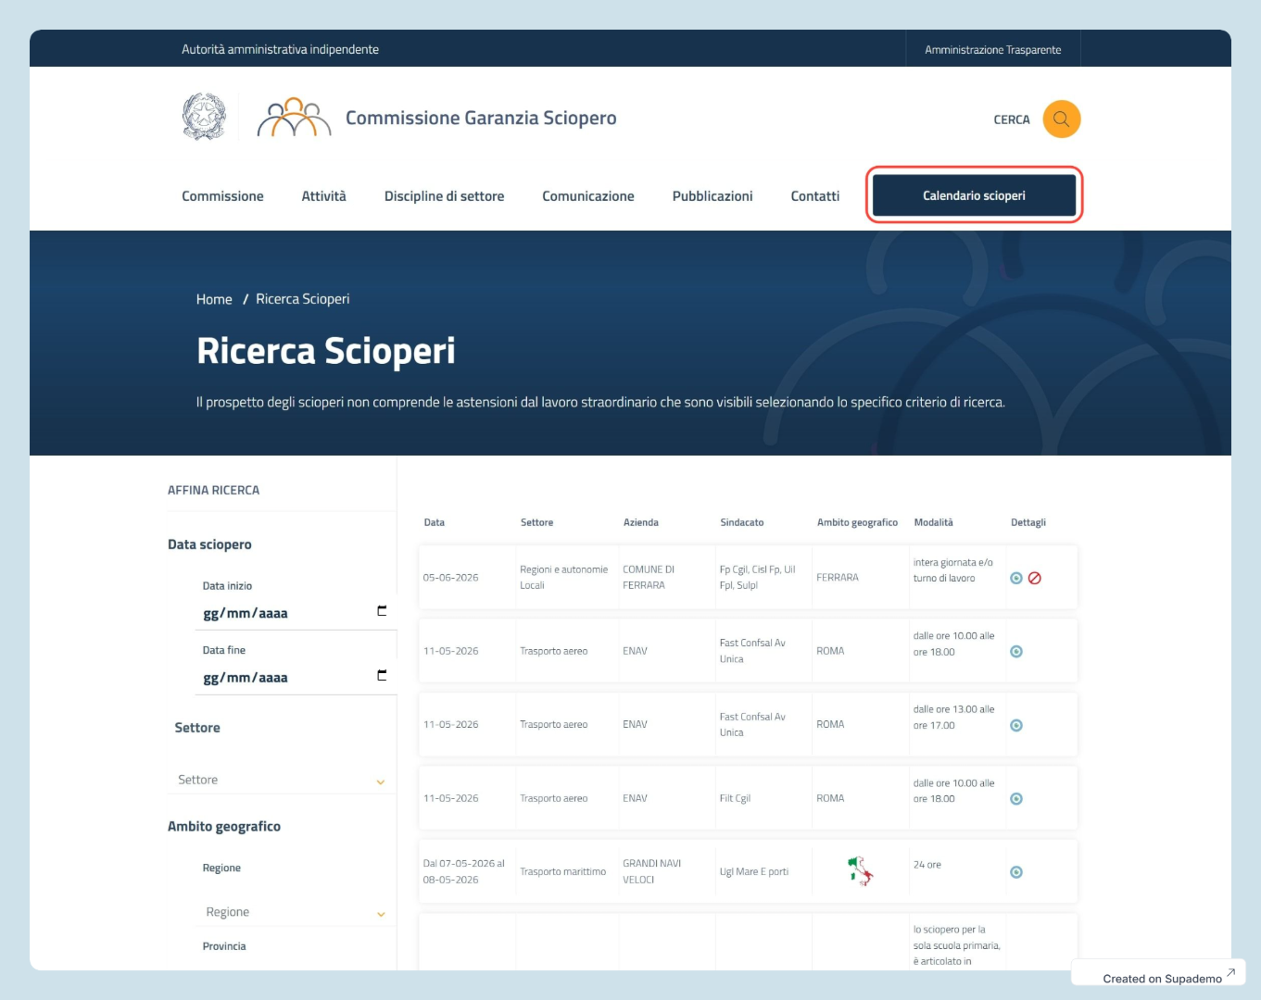The height and width of the screenshot is (1000, 1261).
Task: Click the Modalità column header
Action: [933, 522]
